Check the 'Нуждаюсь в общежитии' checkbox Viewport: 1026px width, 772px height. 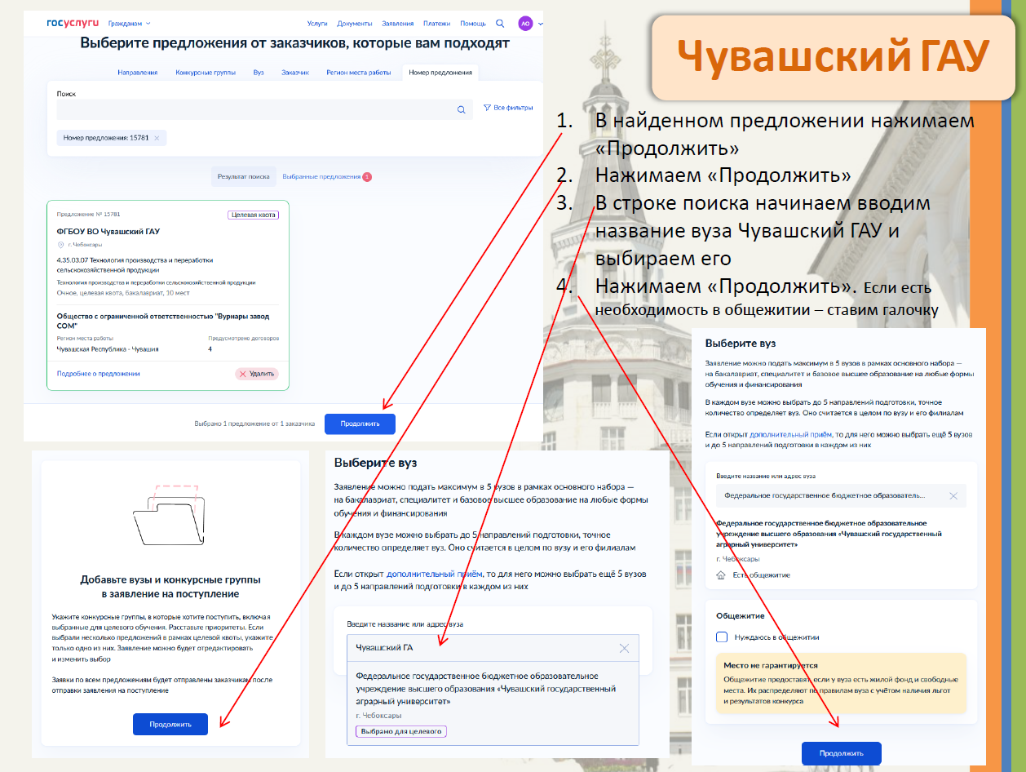click(721, 637)
